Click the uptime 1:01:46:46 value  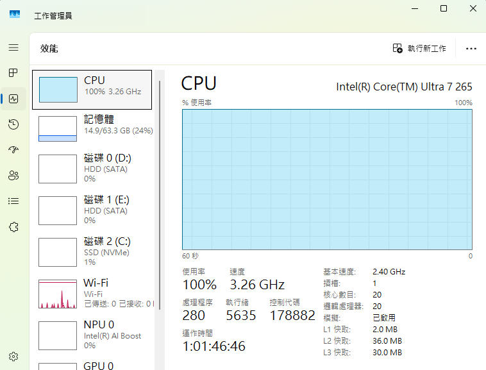click(x=214, y=346)
